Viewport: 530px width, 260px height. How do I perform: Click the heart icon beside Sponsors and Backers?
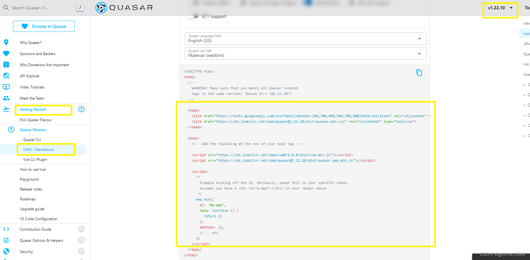pyautogui.click(x=6, y=53)
